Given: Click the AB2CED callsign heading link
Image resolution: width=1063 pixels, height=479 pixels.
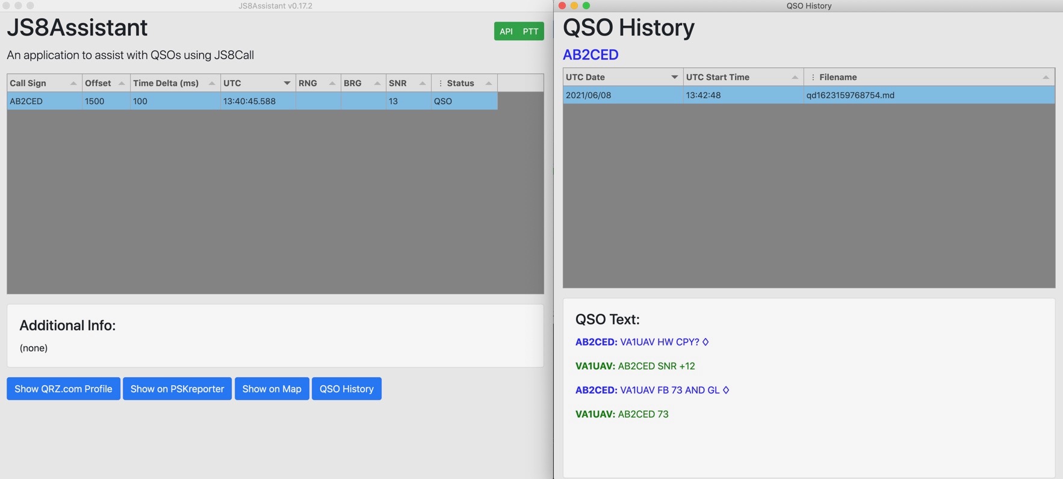Looking at the screenshot, I should coord(590,55).
